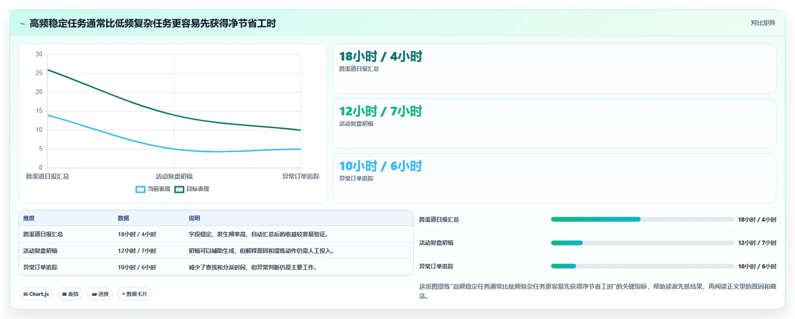Click 活动复盘初稿 label in second data card
Image resolution: width=795 pixels, height=319 pixels.
coord(356,124)
